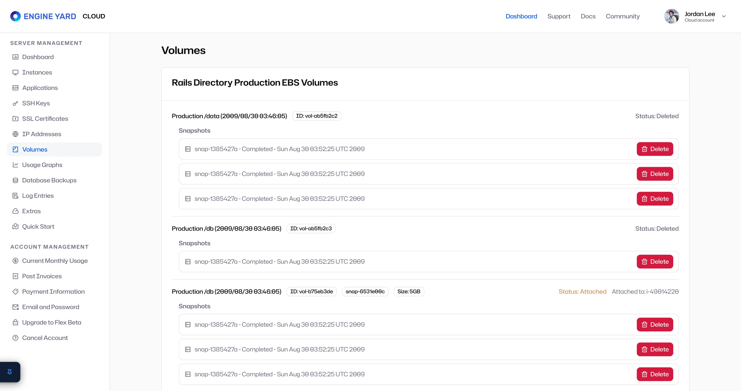Delete the first snapshot under Production /data

tap(655, 149)
